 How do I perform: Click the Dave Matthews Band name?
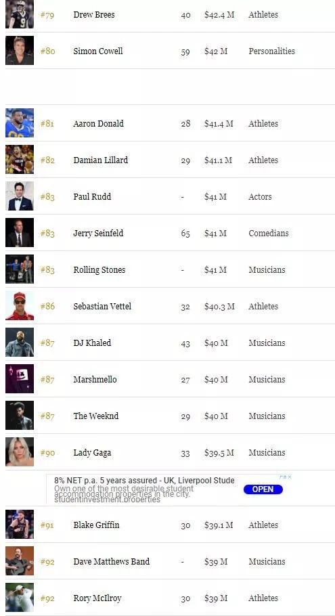click(x=112, y=562)
